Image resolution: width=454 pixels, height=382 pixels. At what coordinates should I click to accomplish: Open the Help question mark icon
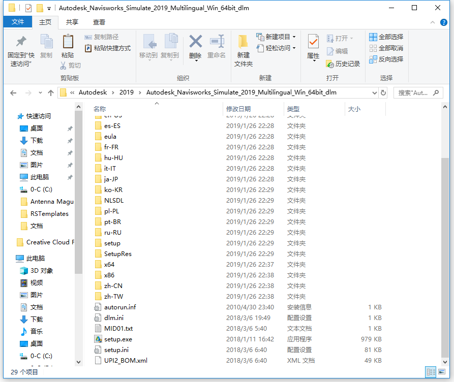[x=443, y=22]
